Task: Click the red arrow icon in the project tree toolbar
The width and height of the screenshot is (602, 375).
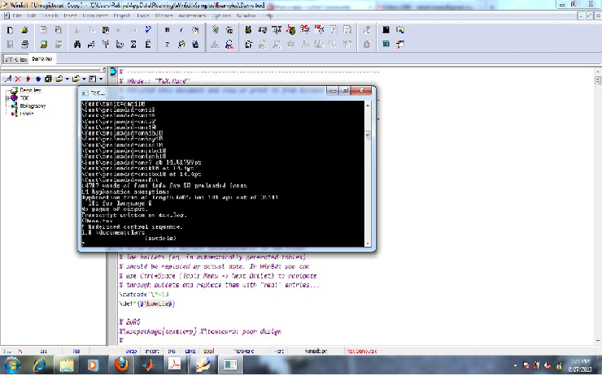Action: coord(28,80)
